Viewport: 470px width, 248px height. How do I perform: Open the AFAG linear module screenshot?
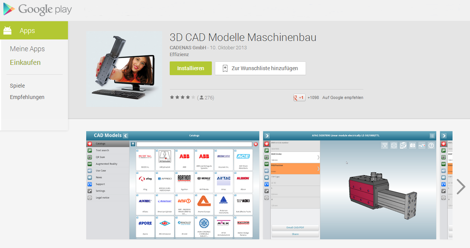click(349, 185)
